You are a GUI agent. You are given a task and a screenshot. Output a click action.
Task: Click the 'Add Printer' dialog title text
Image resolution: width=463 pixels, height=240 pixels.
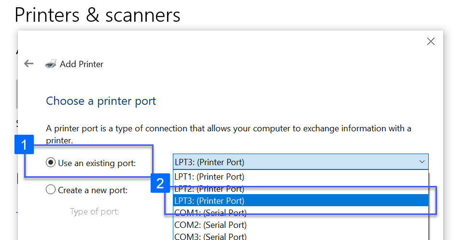82,64
